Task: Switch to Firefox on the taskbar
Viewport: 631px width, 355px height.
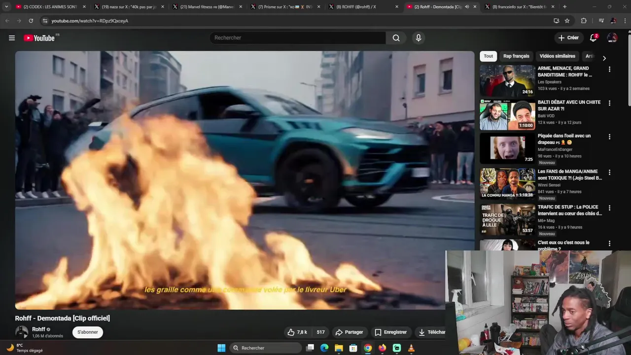Action: point(383,348)
